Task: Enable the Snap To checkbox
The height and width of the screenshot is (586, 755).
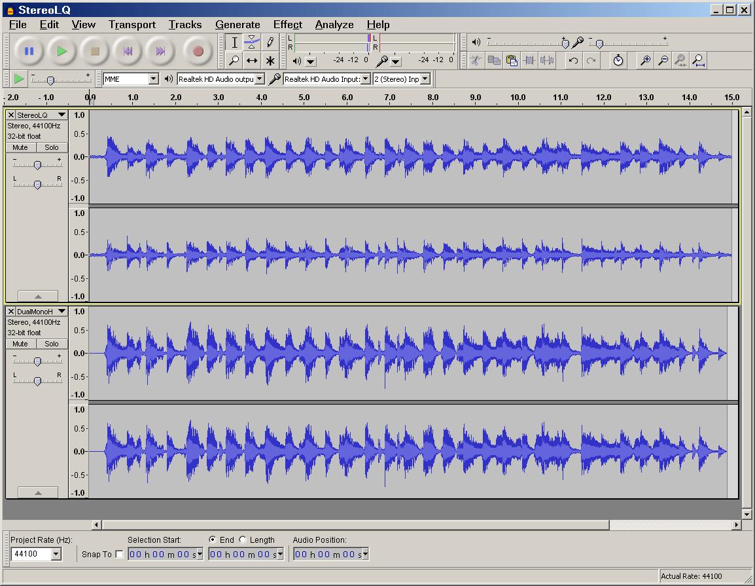Action: (x=118, y=555)
